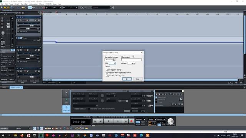Click Help in Tempo and Signature dialog
246x138 pixels.
pos(138,79)
